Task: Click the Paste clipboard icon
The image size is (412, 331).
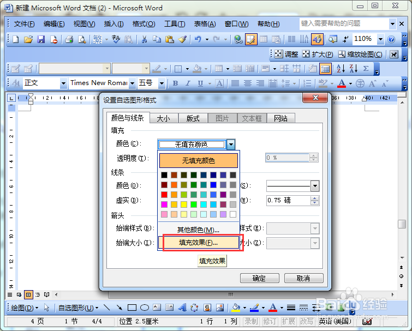Action: point(170,39)
